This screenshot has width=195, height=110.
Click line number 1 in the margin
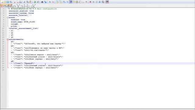3,9
